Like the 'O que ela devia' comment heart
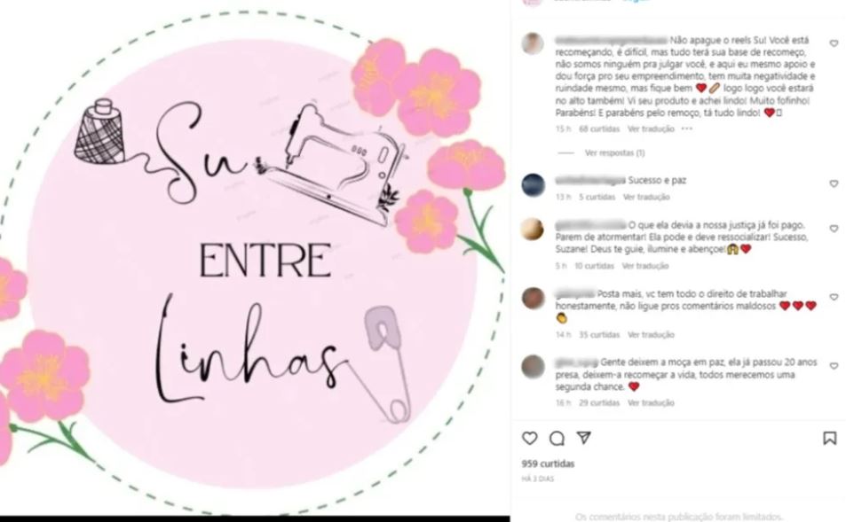This screenshot has width=846, height=522. tap(834, 229)
